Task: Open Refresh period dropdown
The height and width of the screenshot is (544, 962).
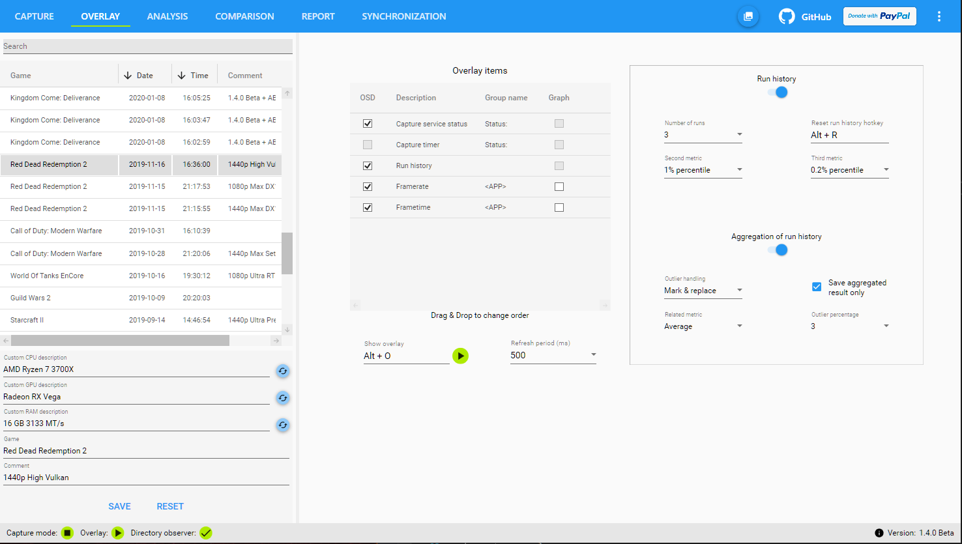Action: (x=553, y=355)
